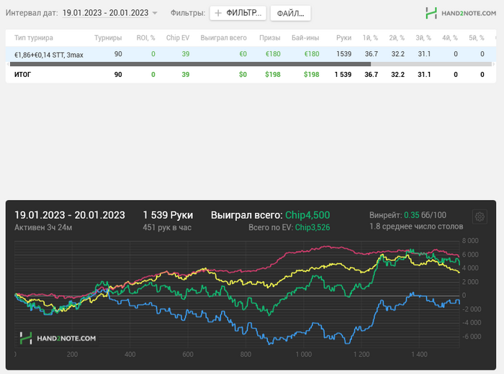Click the horizontal table scrollbar thumb
The width and height of the screenshot is (504, 374).
coord(190,64)
